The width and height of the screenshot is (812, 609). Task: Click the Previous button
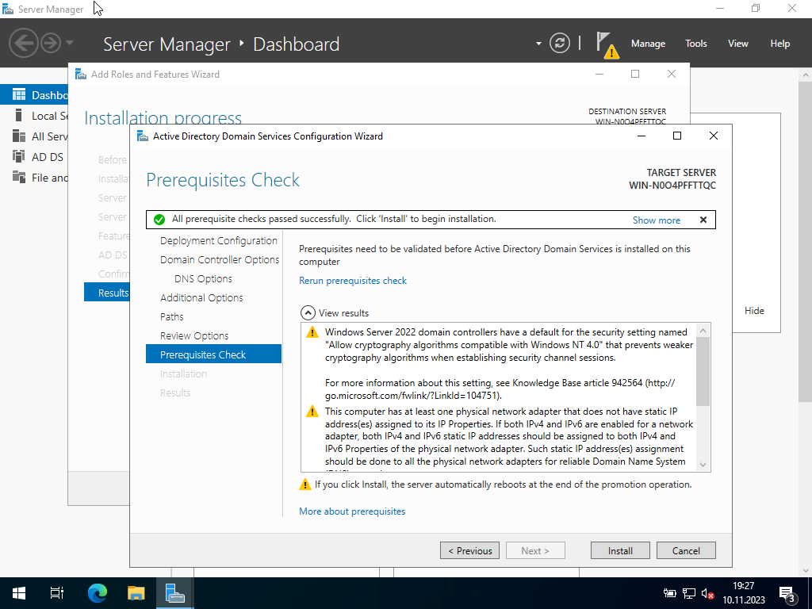pyautogui.click(x=469, y=550)
